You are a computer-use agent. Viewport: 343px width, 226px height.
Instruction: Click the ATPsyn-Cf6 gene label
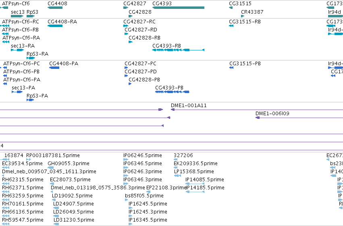click(x=16, y=4)
